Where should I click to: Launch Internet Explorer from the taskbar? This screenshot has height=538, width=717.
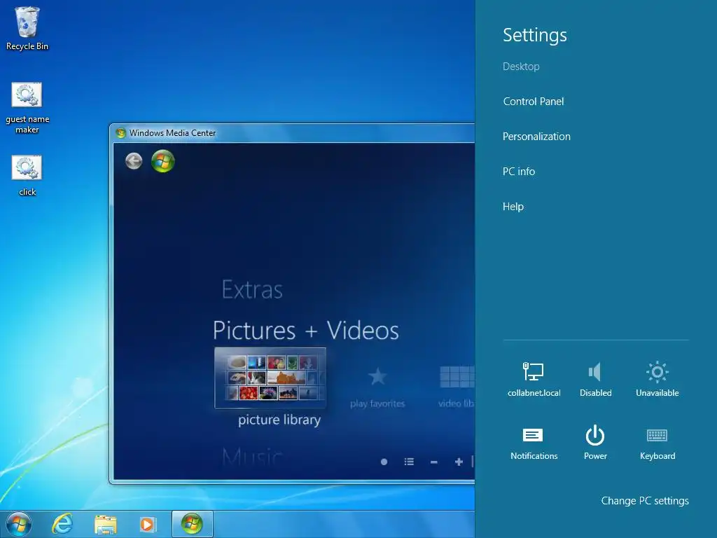pyautogui.click(x=62, y=524)
